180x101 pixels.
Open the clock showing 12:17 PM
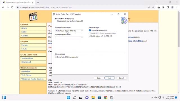tap(170, 98)
